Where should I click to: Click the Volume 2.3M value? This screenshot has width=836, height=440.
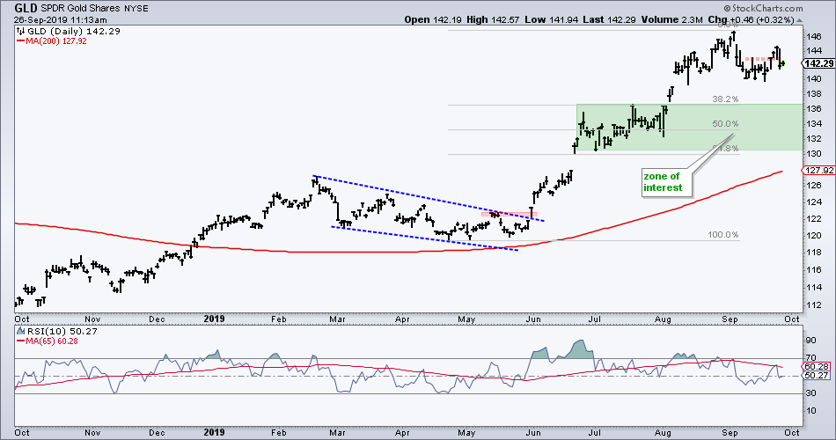[x=672, y=19]
